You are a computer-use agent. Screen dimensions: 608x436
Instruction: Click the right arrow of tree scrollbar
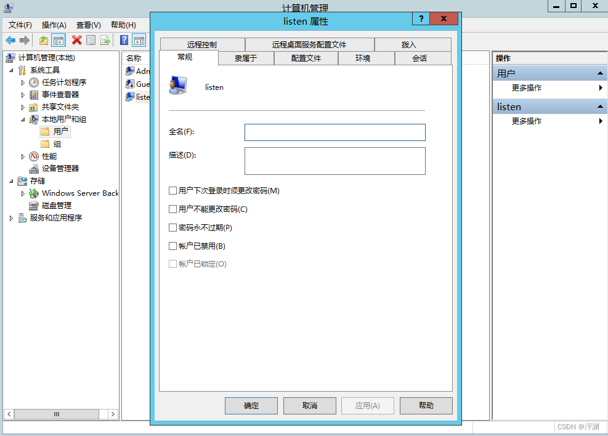113,414
